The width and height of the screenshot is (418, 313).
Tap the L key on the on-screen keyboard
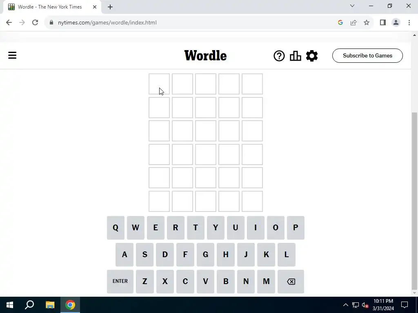[x=286, y=254]
